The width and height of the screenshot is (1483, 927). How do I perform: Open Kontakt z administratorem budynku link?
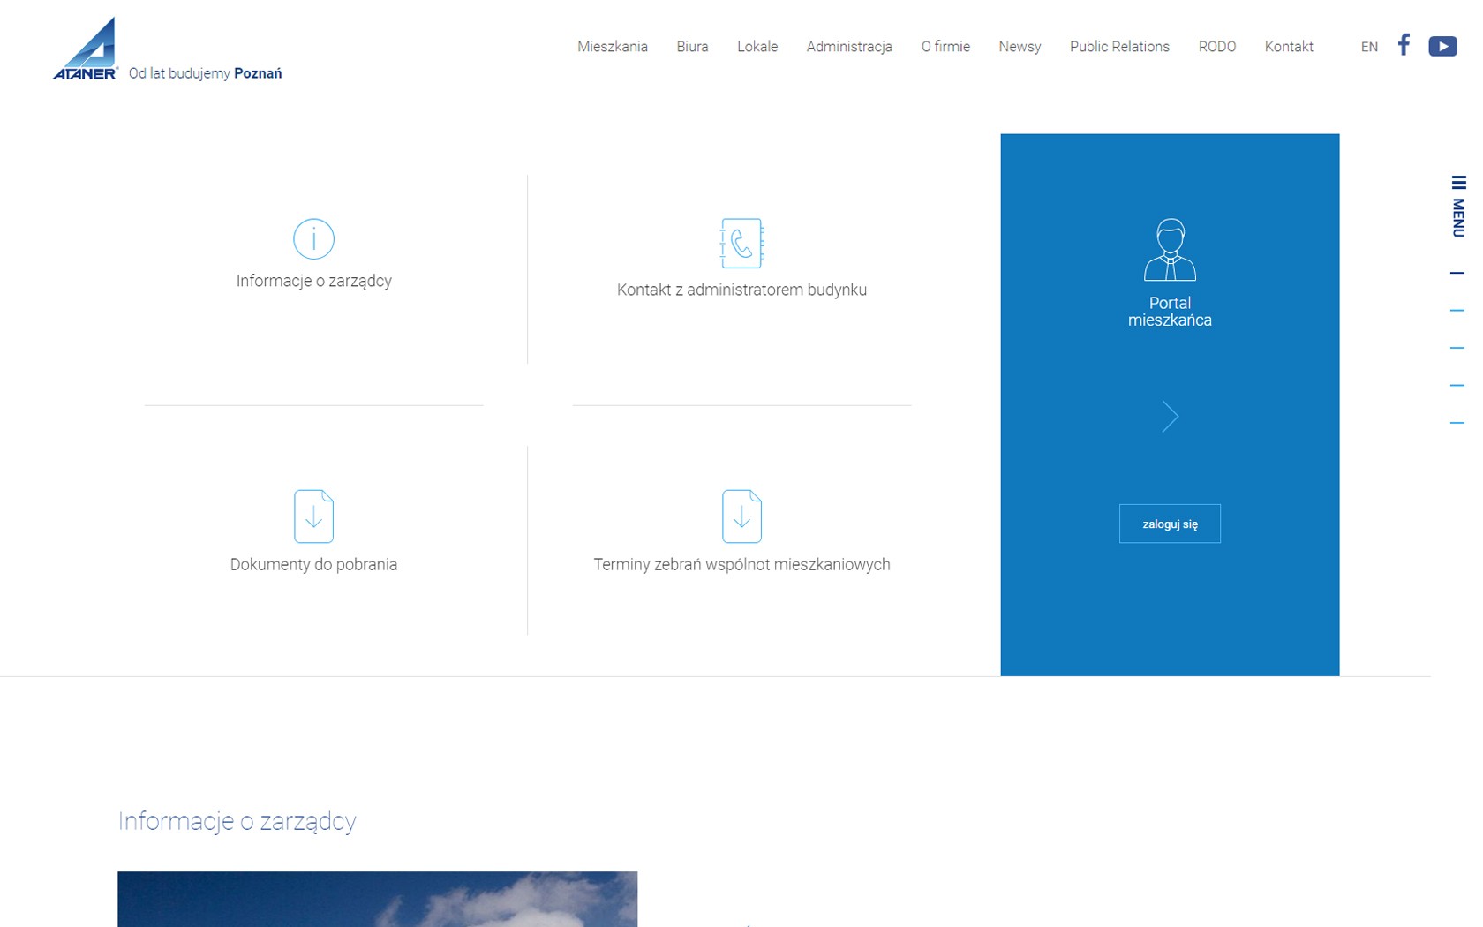pos(741,290)
